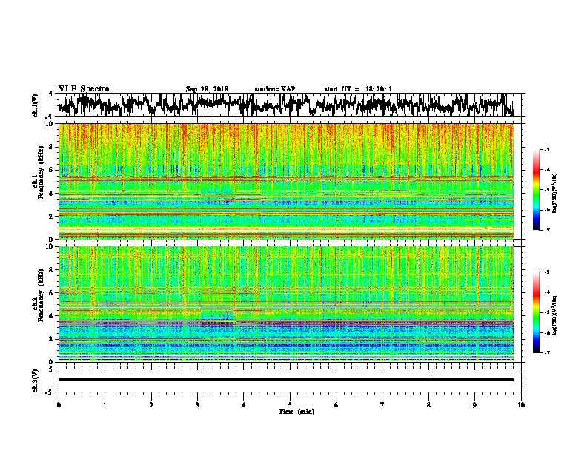This screenshot has height=454, width=587.
Task: Click the "-3" label on ch.1 color bar
Action: click(546, 149)
